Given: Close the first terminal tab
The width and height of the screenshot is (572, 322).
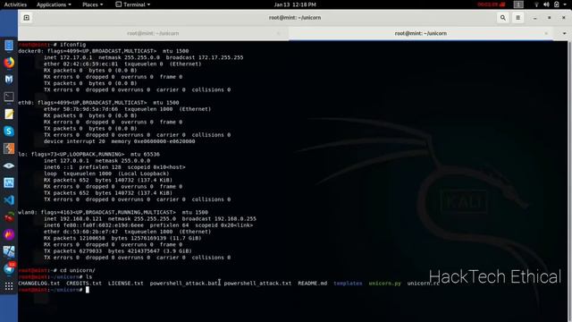Looking at the screenshot, I should [x=278, y=33].
